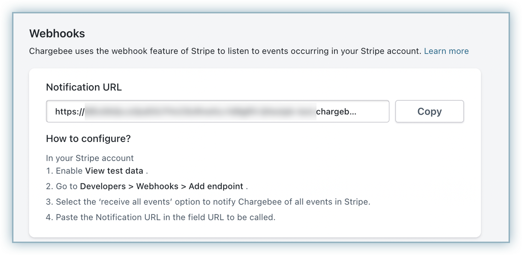
Task: Click the word Enable in step 1
Action: click(69, 171)
